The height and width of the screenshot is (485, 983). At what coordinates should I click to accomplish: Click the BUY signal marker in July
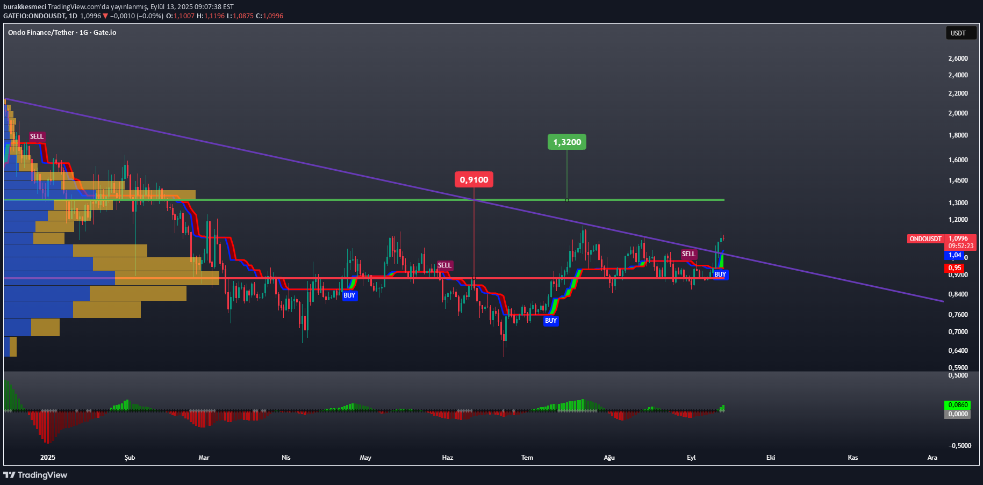[551, 321]
